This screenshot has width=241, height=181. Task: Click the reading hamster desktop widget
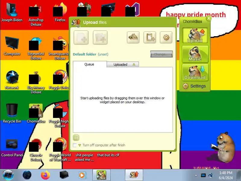(222, 147)
